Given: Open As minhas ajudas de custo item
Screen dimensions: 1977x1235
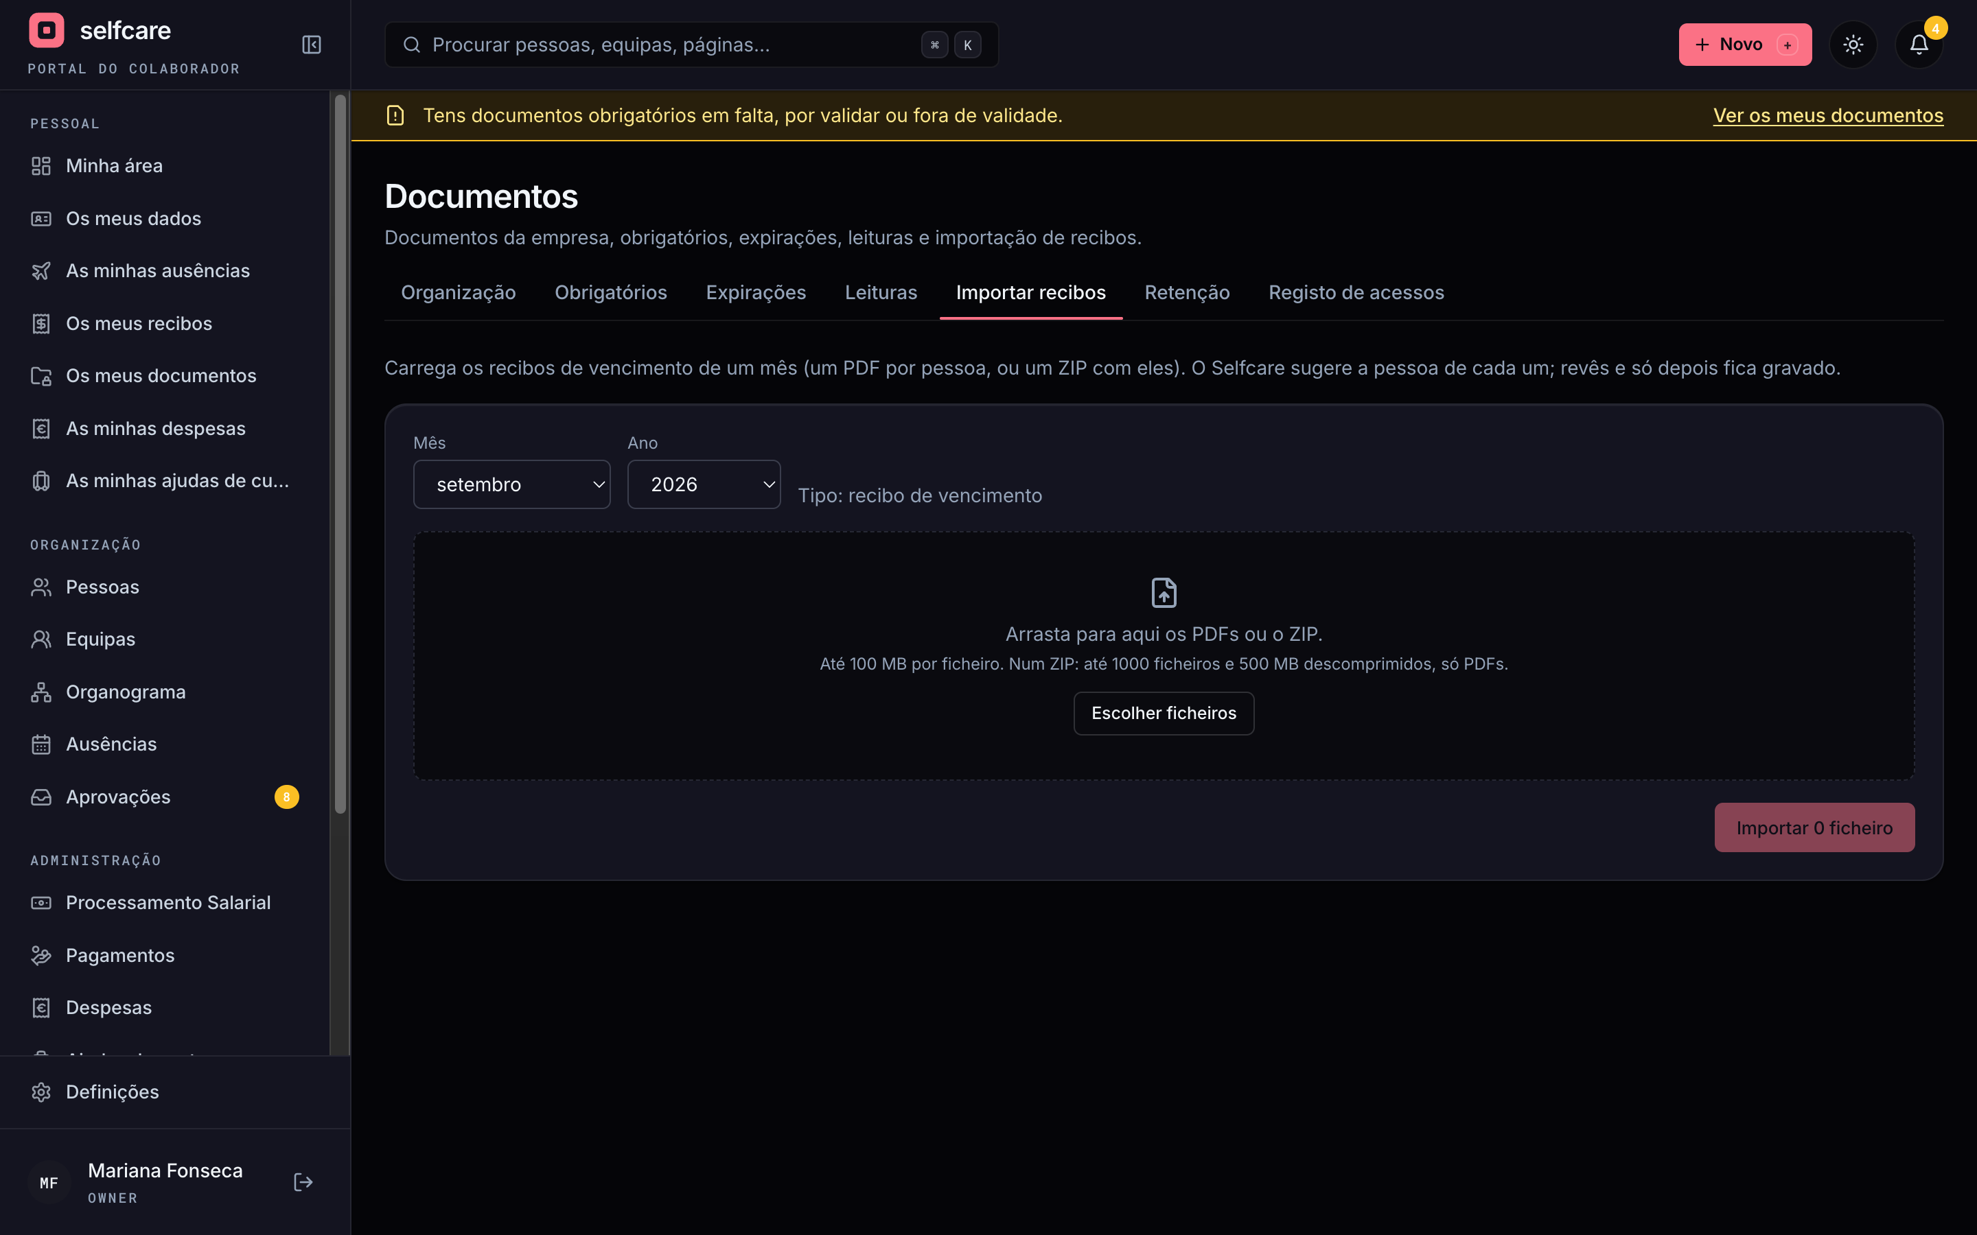Looking at the screenshot, I should (165, 480).
